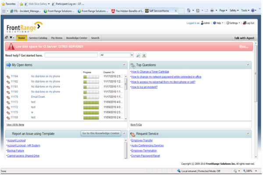The image size is (263, 175).
Task: Open the zoom level 100% dropdown
Action: 256,171
